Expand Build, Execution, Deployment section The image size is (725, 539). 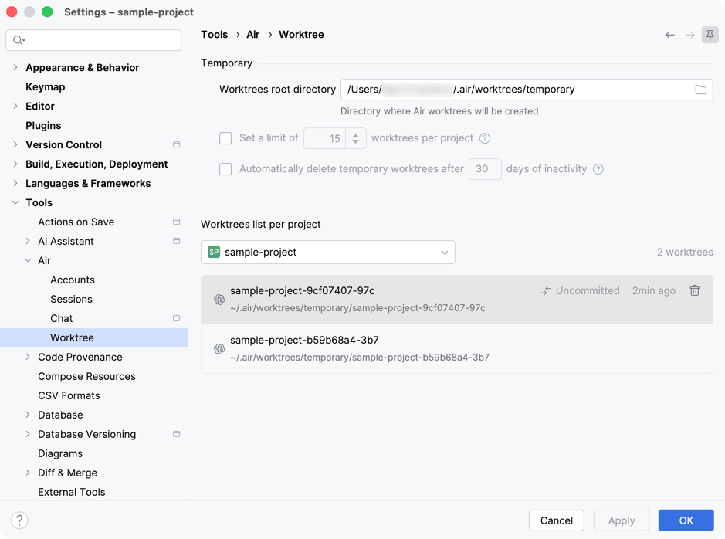pyautogui.click(x=15, y=164)
